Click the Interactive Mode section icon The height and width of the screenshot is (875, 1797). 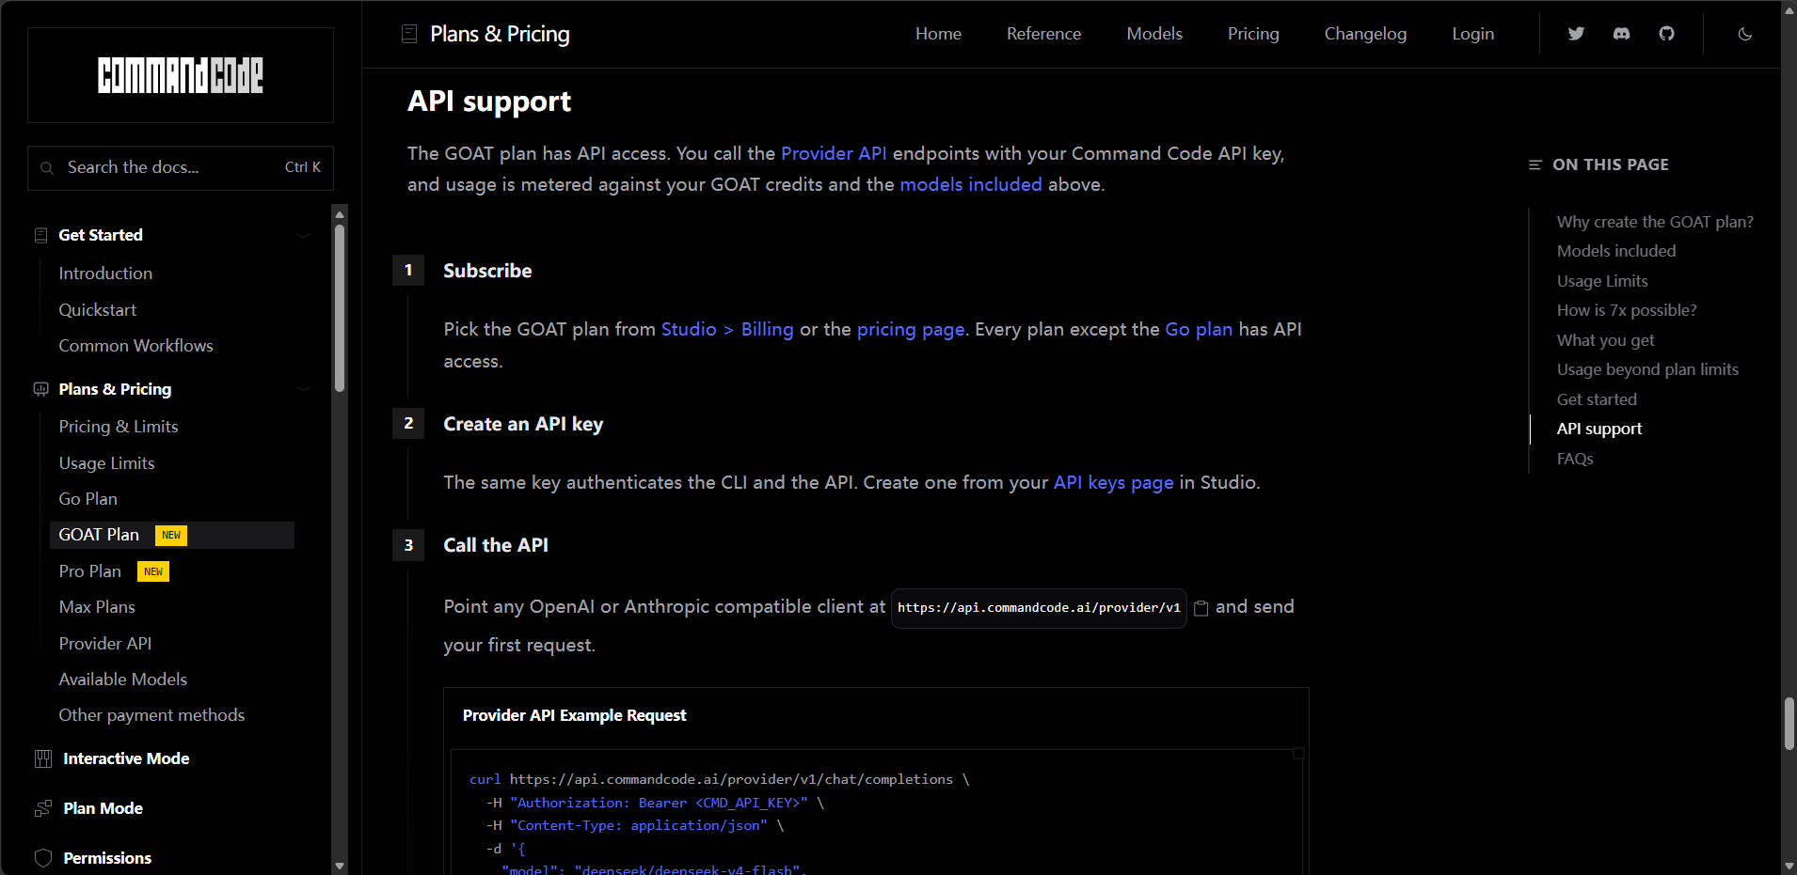(43, 758)
